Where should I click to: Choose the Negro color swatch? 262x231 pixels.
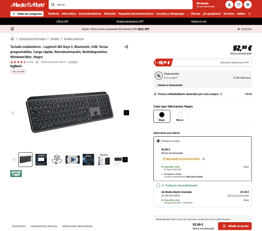[x=162, y=116]
